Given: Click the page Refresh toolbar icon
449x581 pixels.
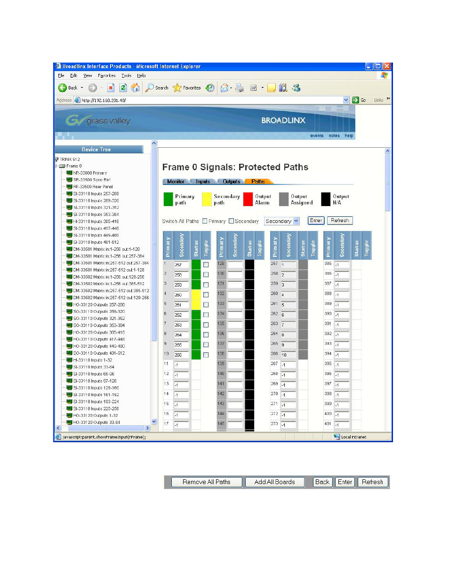Looking at the screenshot, I should coord(123,88).
